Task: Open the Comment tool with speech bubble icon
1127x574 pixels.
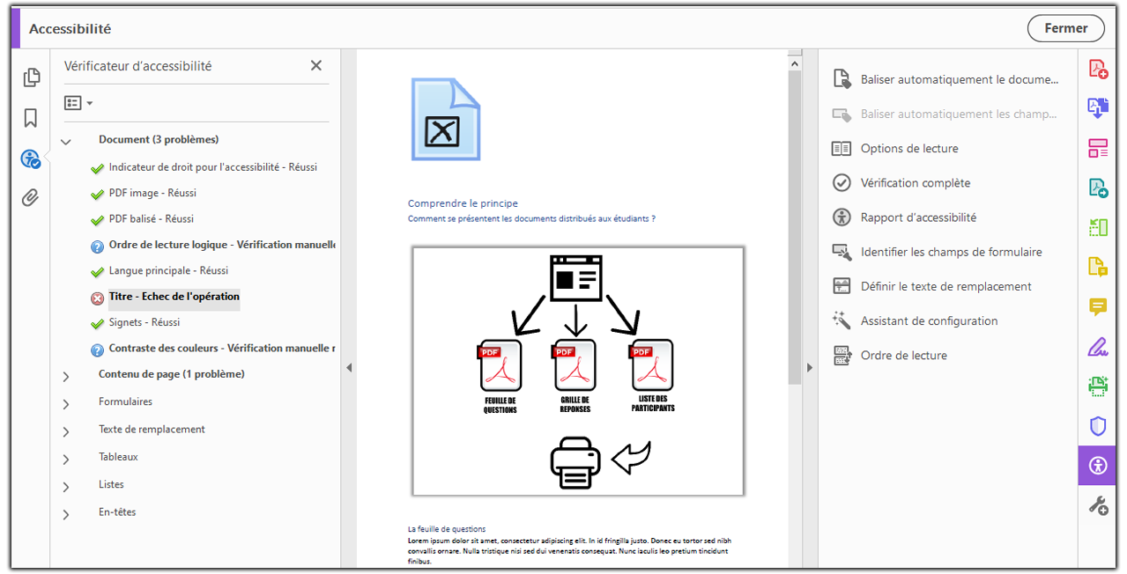Action: [1097, 306]
